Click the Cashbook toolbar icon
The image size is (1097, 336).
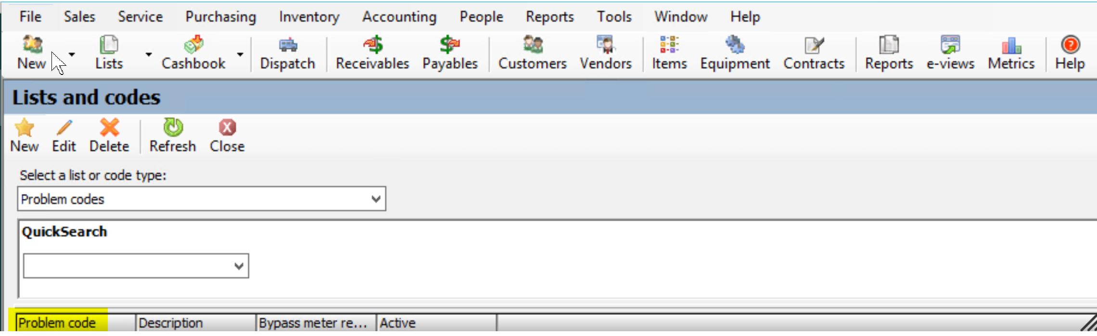[x=193, y=53]
